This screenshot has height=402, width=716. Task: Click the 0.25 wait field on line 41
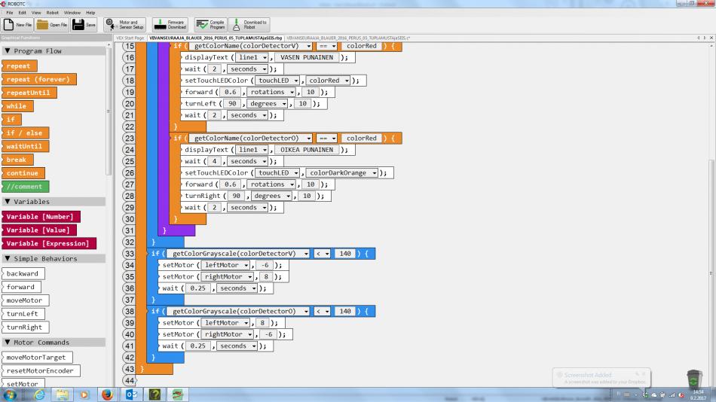(198, 346)
